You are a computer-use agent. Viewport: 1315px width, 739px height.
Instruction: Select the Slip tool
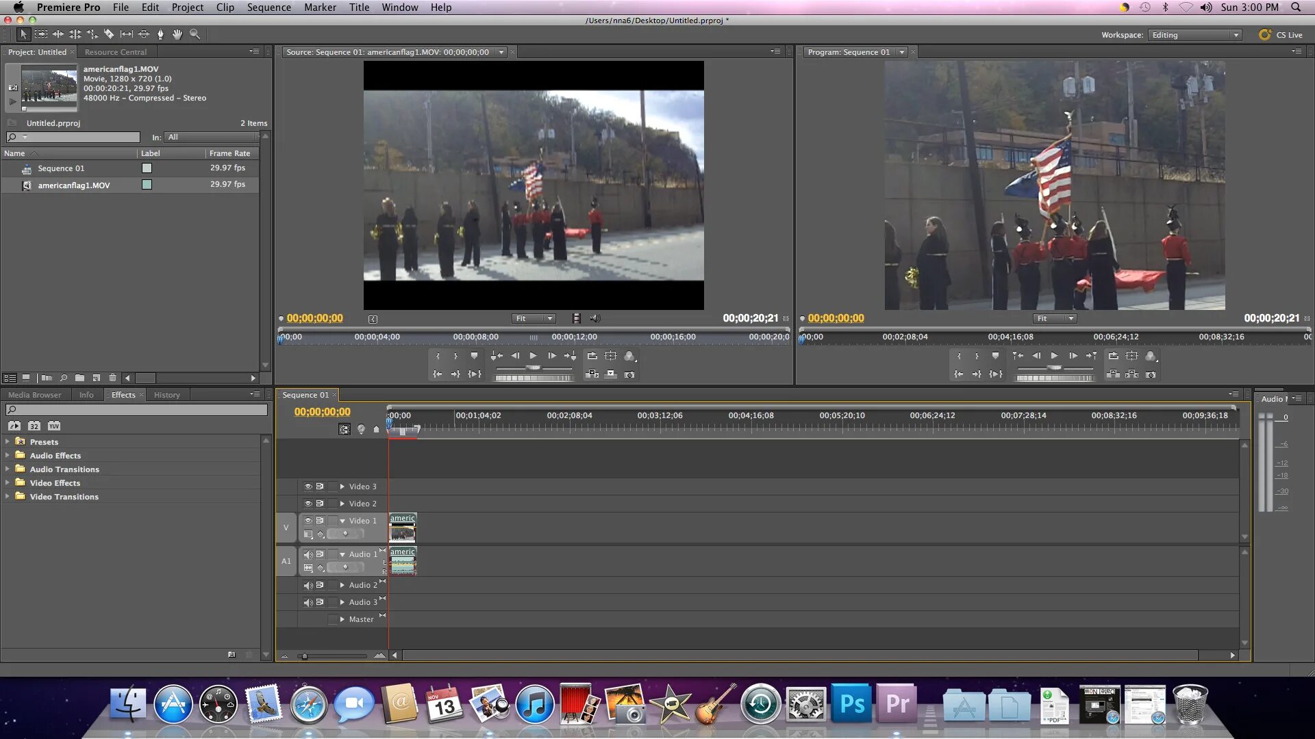[127, 34]
